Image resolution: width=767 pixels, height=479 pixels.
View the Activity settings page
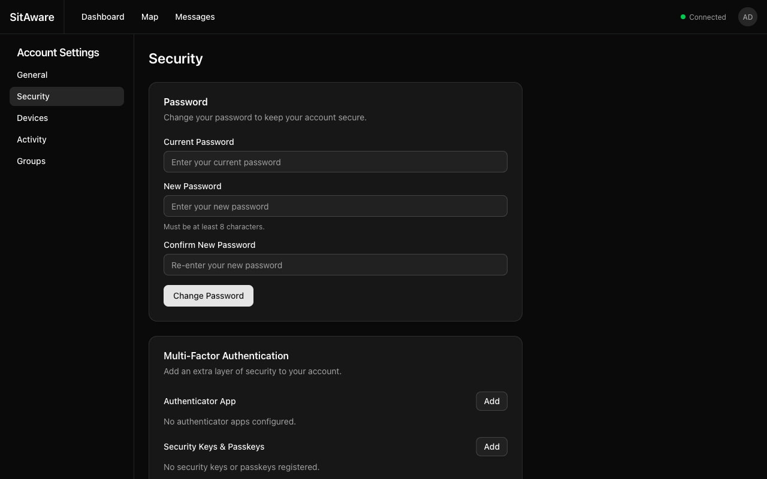(31, 140)
